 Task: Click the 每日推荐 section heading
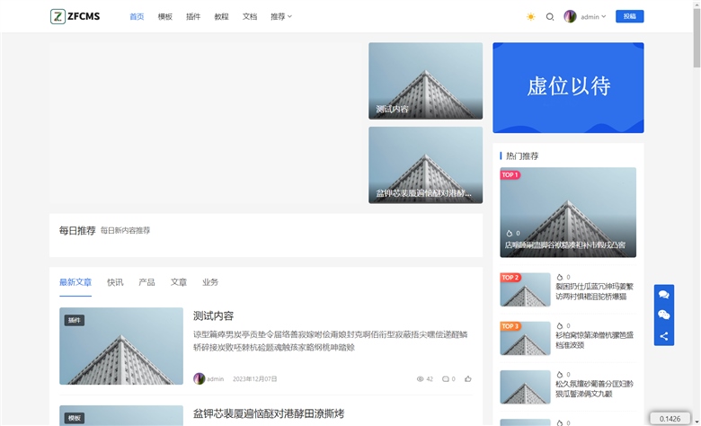[x=77, y=231]
